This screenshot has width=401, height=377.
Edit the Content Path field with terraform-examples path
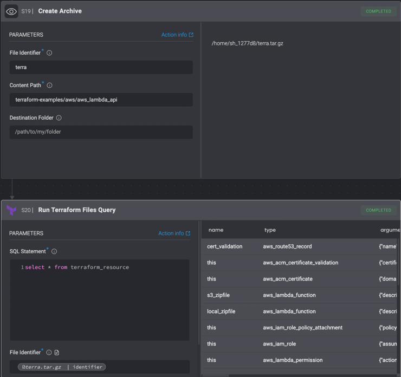click(101, 100)
